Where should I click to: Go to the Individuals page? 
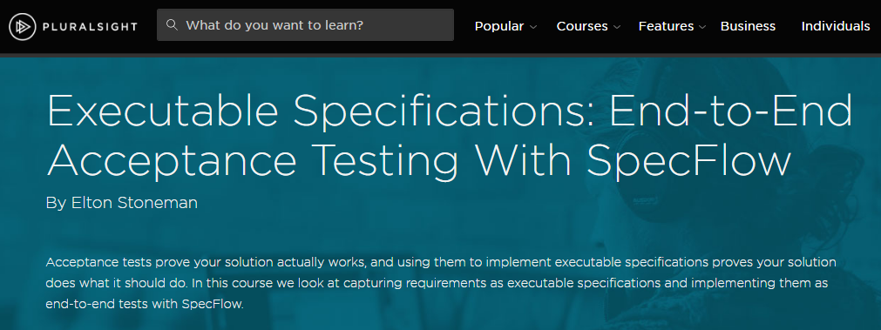coord(836,26)
